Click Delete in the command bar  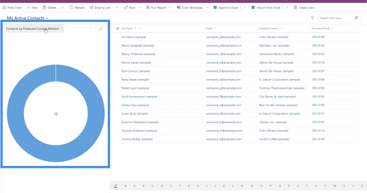[x=50, y=7]
